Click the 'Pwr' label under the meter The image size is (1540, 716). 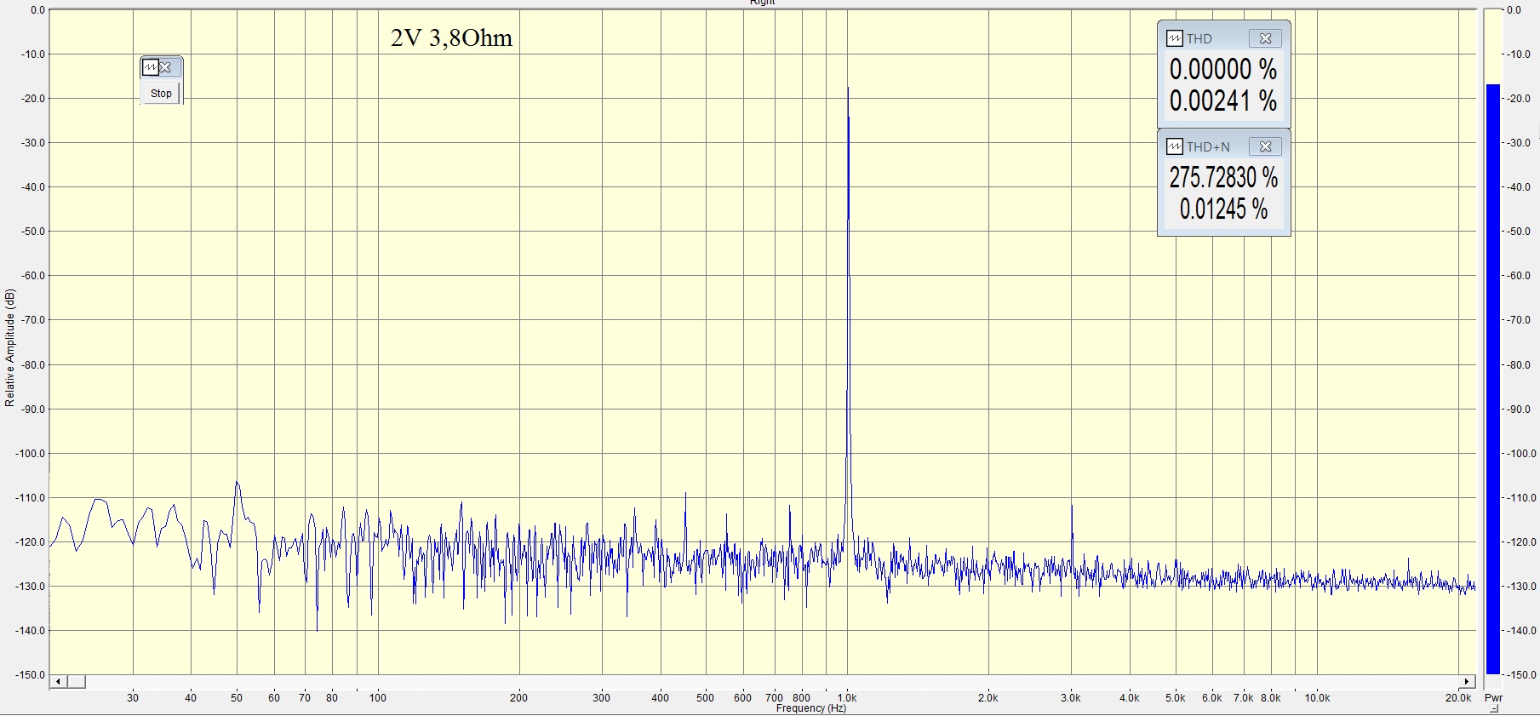(x=1494, y=698)
